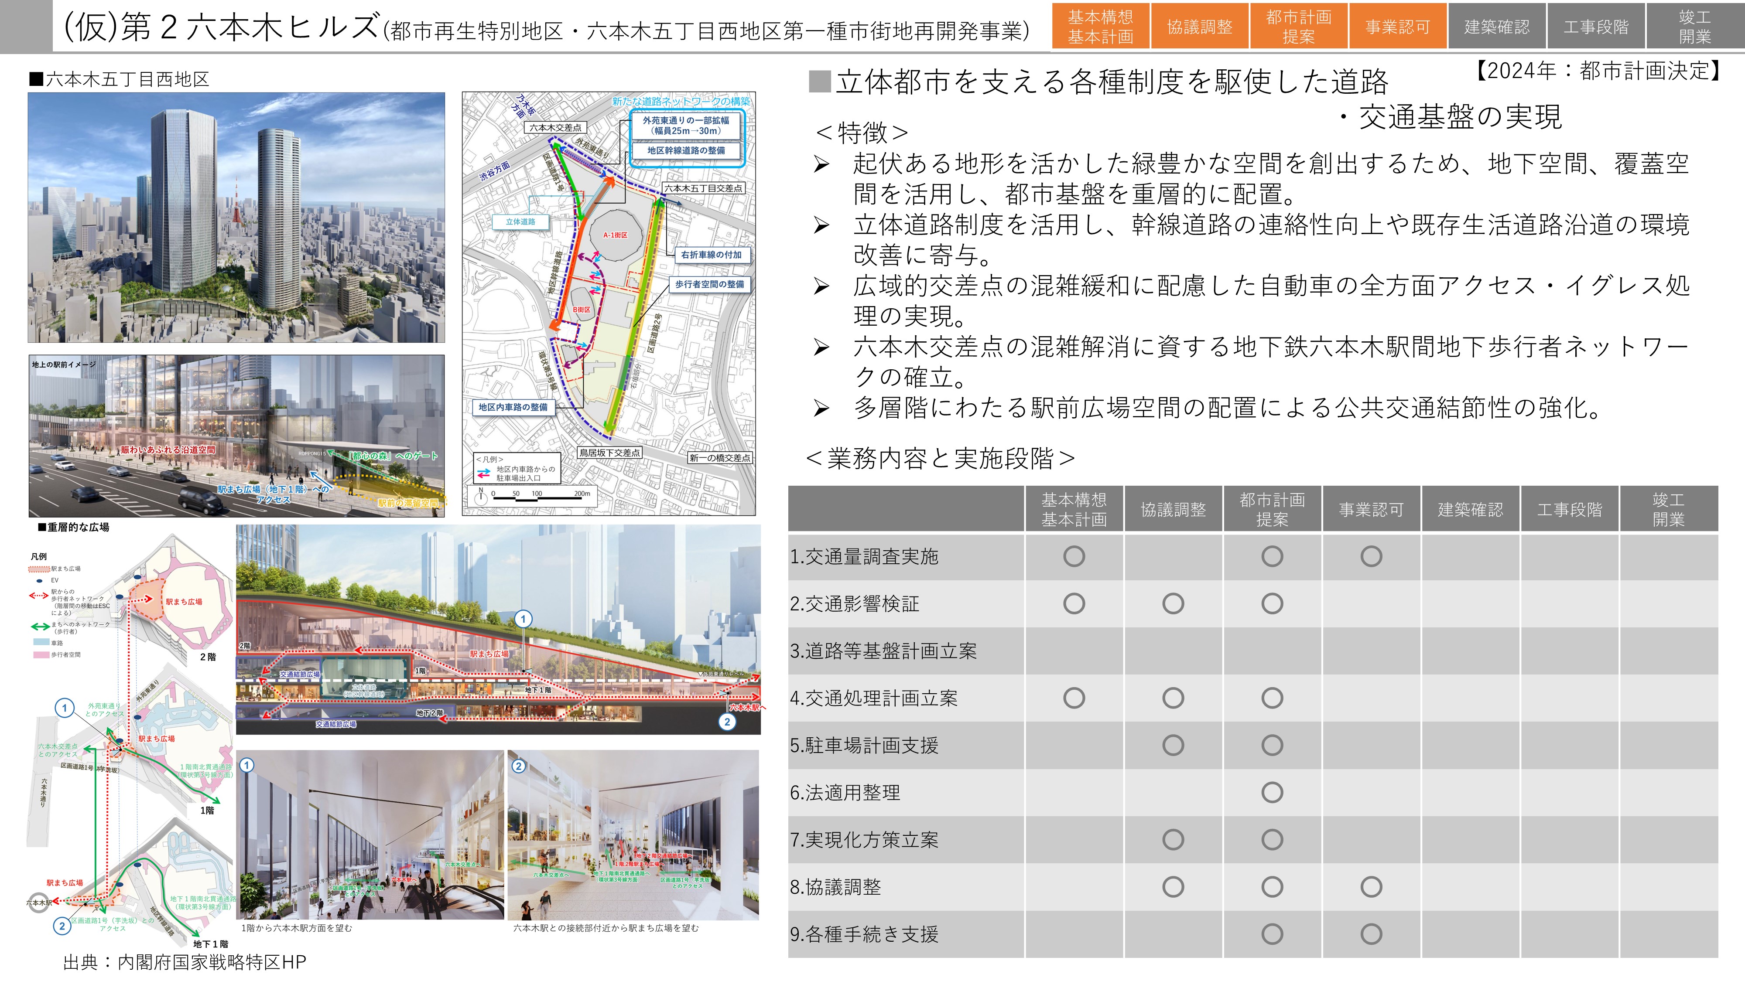
Task: Click the 地区内車路の整備 callout
Action: pos(513,407)
